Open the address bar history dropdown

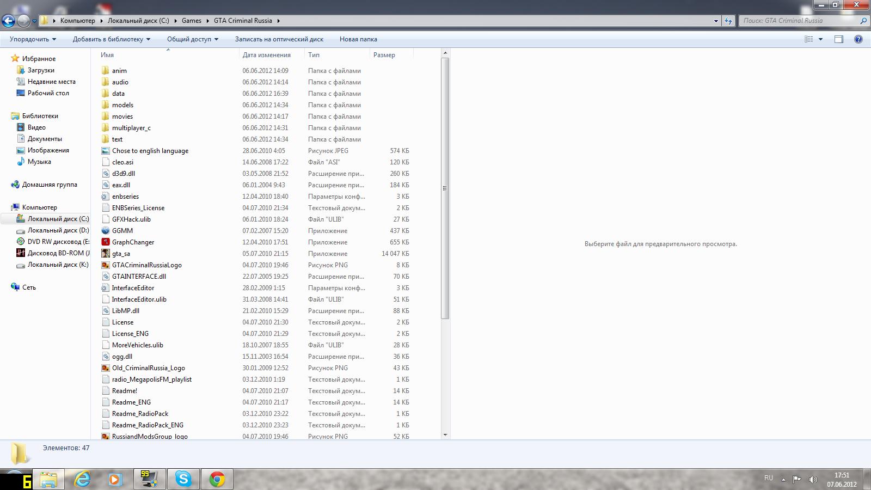tap(716, 21)
